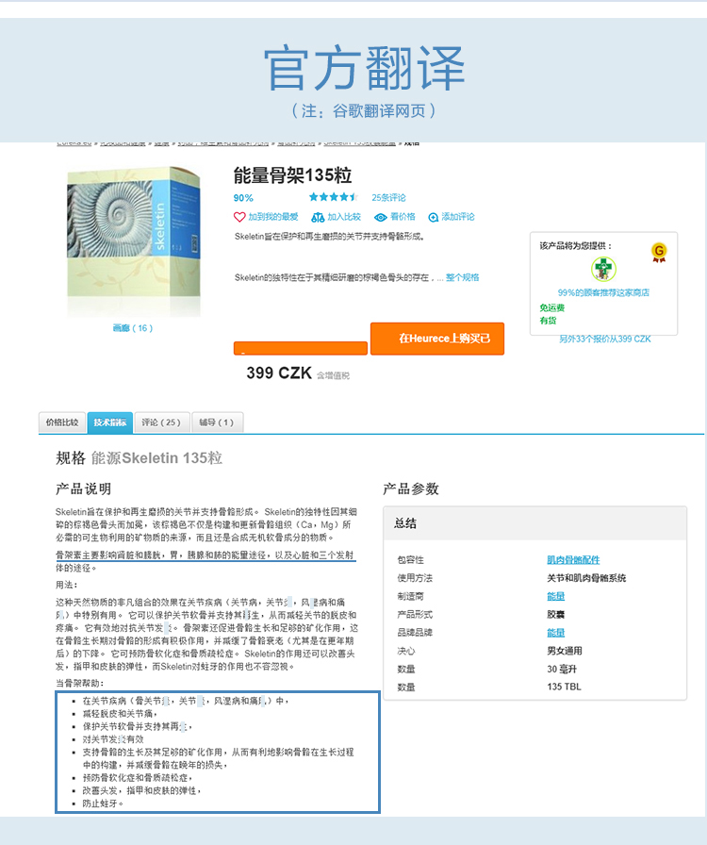
Task: Click the gold G badge icon
Action: tap(659, 252)
